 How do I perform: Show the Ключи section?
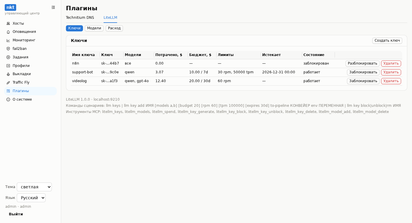[74, 28]
